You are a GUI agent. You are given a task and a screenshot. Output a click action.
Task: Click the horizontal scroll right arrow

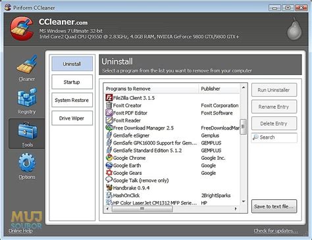point(236,209)
